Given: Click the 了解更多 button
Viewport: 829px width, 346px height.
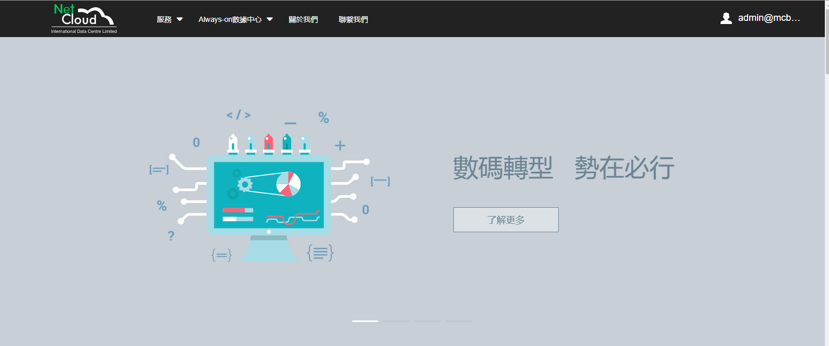Looking at the screenshot, I should pyautogui.click(x=506, y=220).
